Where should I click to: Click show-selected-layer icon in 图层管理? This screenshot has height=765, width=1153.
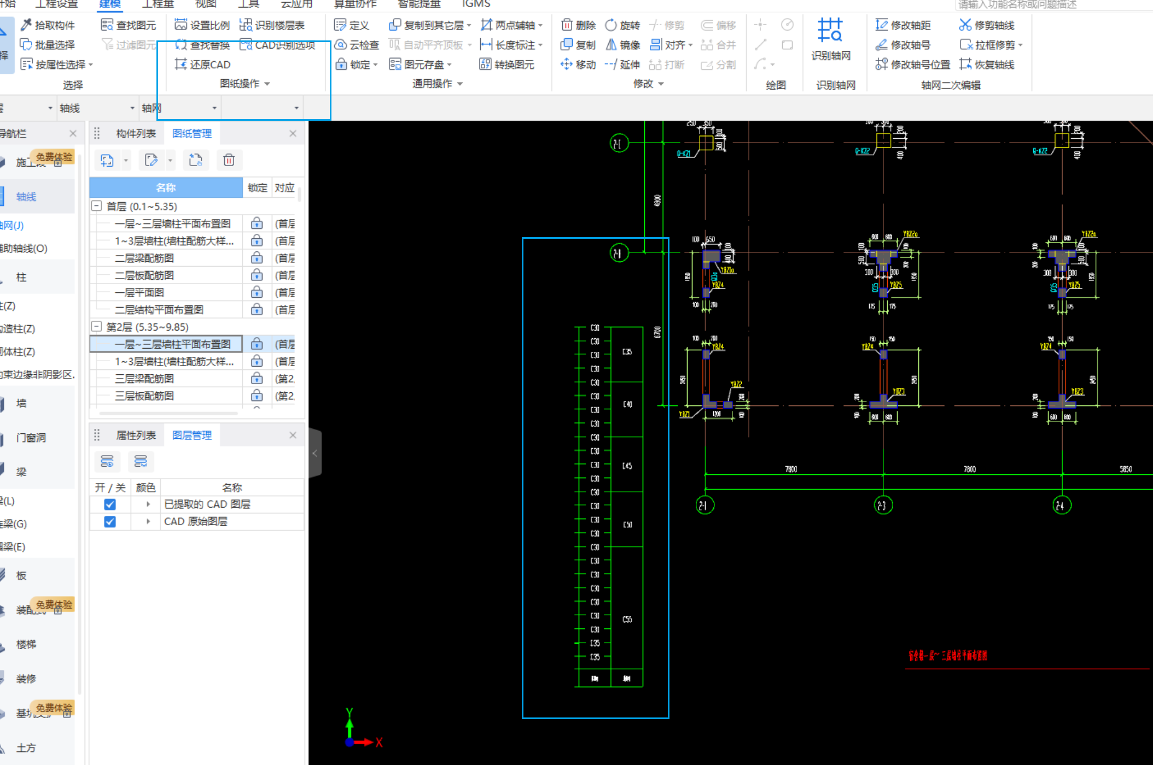107,462
